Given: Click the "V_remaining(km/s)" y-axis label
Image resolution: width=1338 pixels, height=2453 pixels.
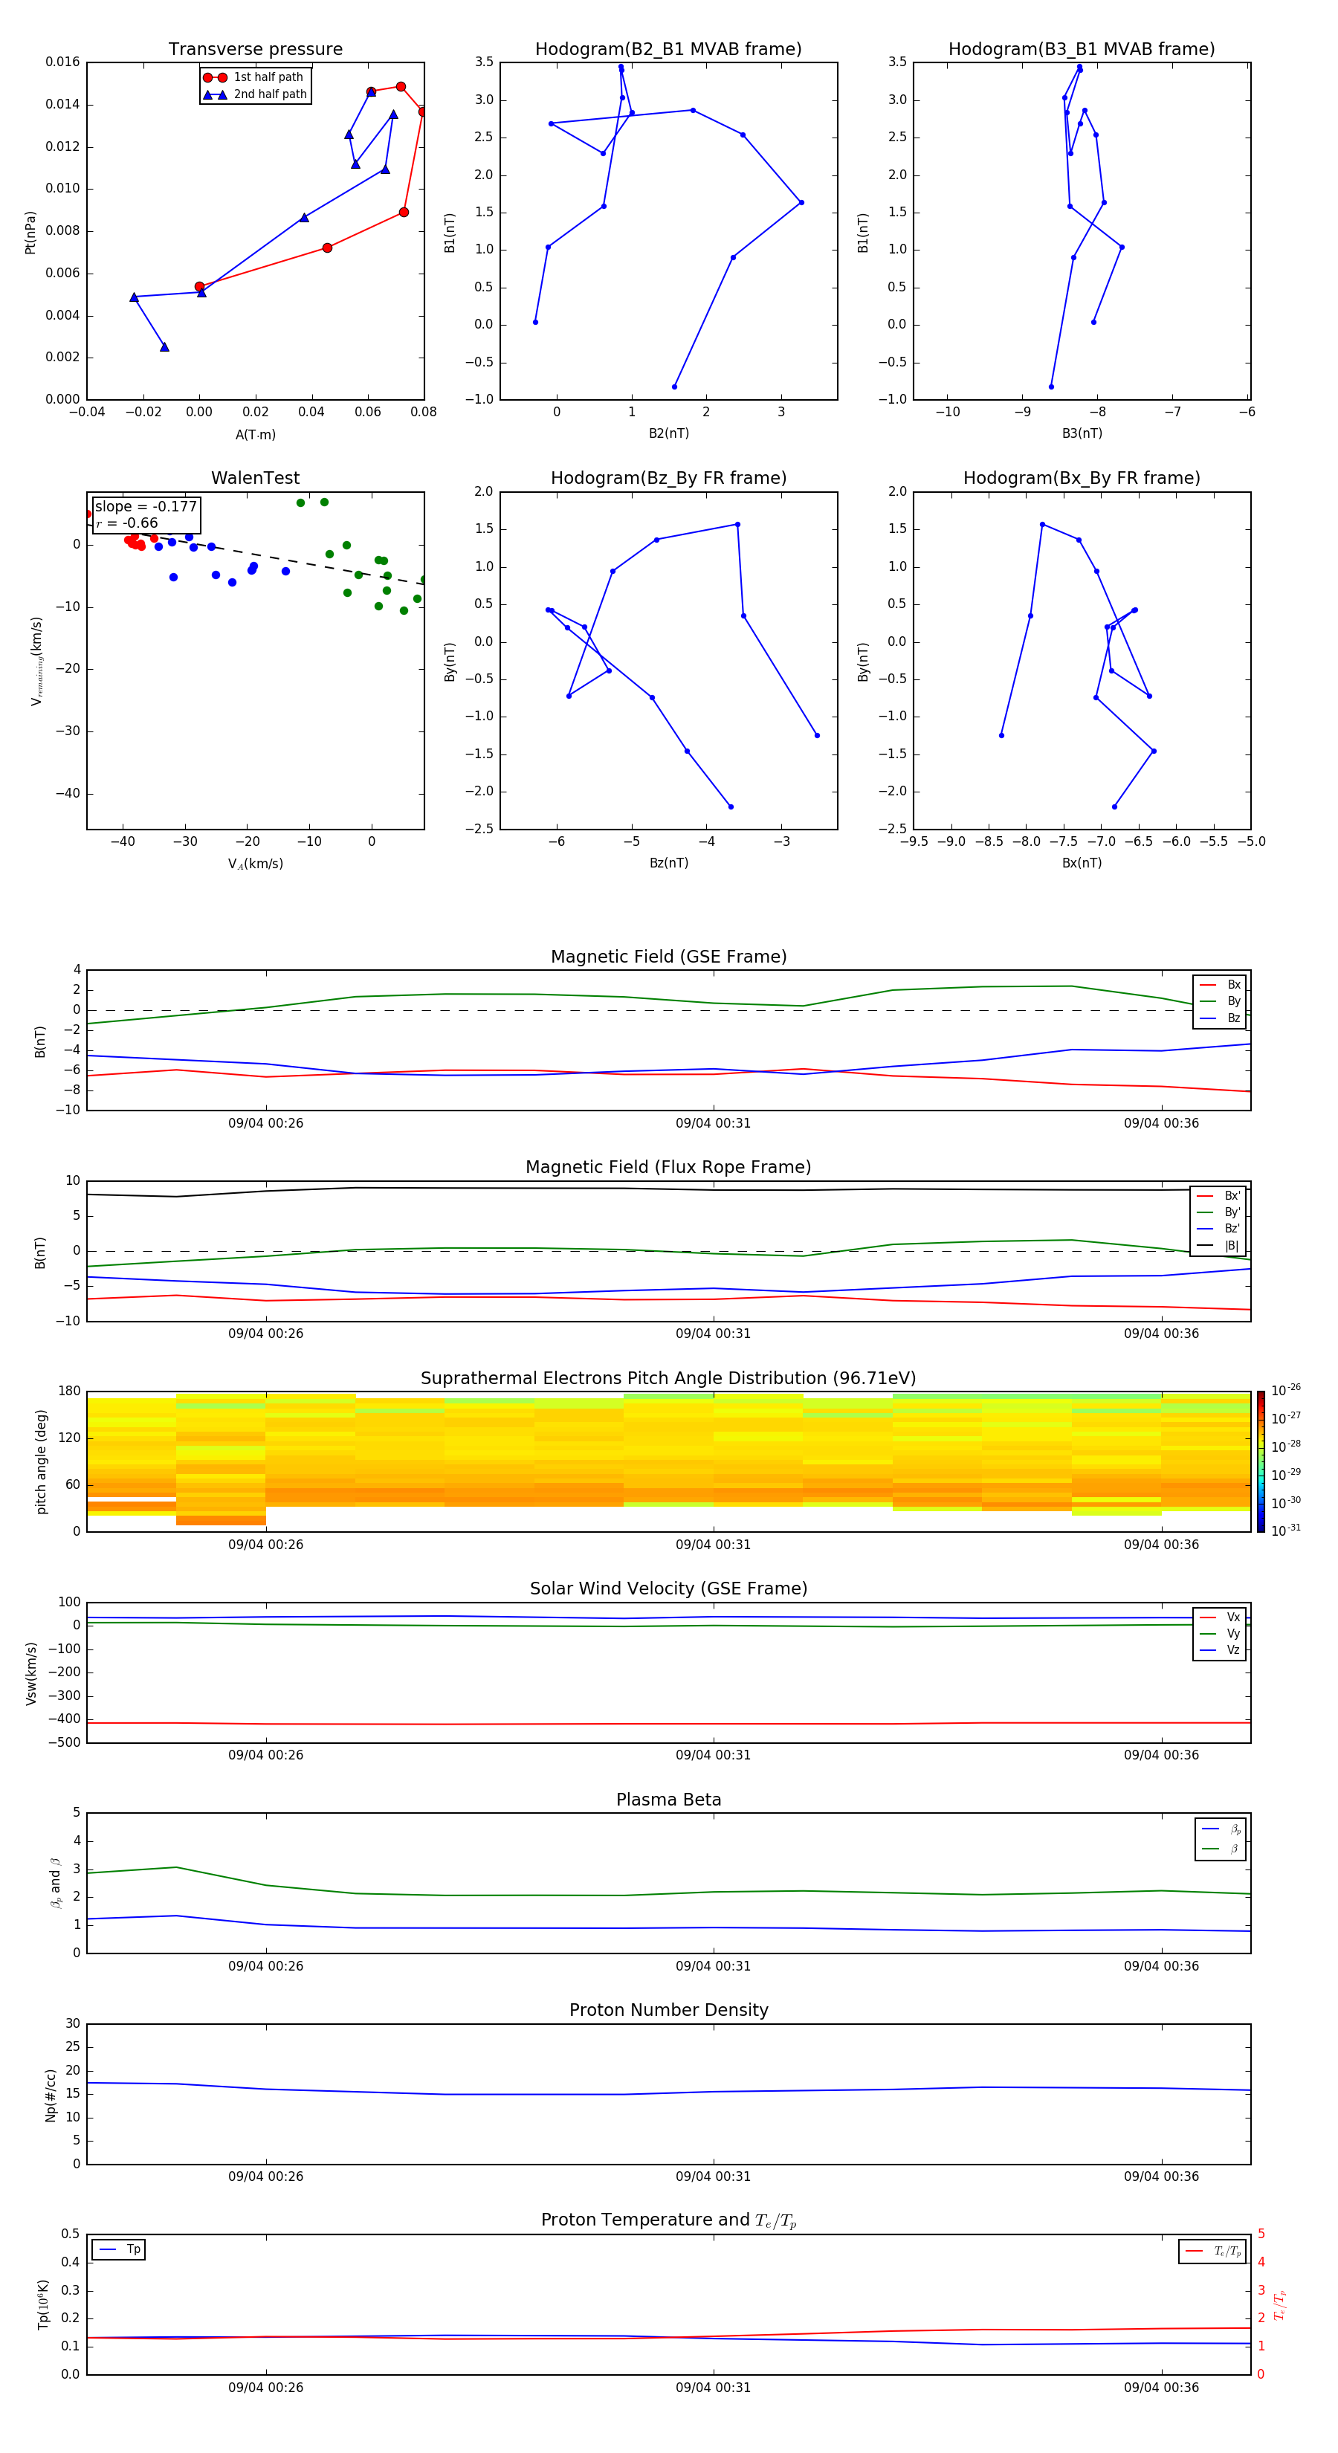Looking at the screenshot, I should tap(37, 661).
